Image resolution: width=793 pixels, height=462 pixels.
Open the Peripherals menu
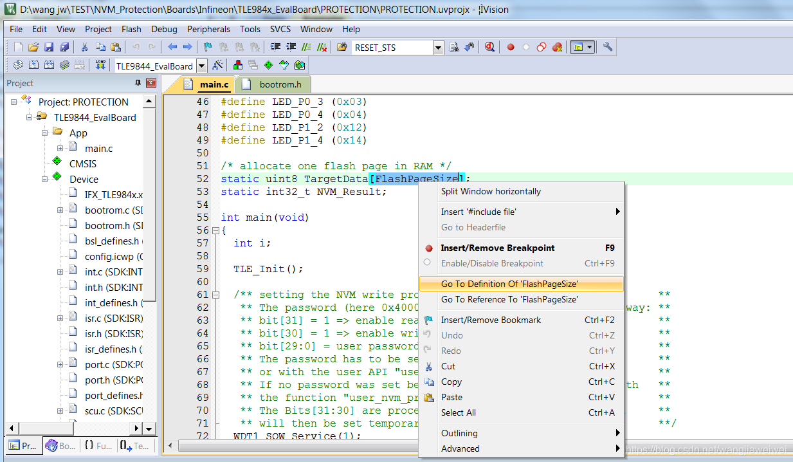point(208,29)
